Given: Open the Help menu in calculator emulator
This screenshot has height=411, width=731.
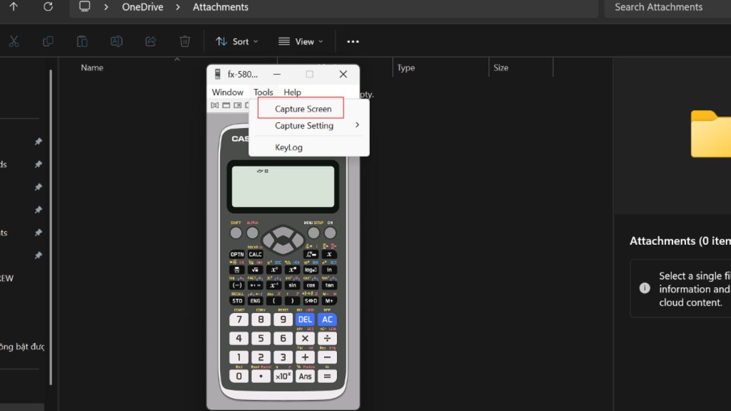Looking at the screenshot, I should [x=292, y=93].
